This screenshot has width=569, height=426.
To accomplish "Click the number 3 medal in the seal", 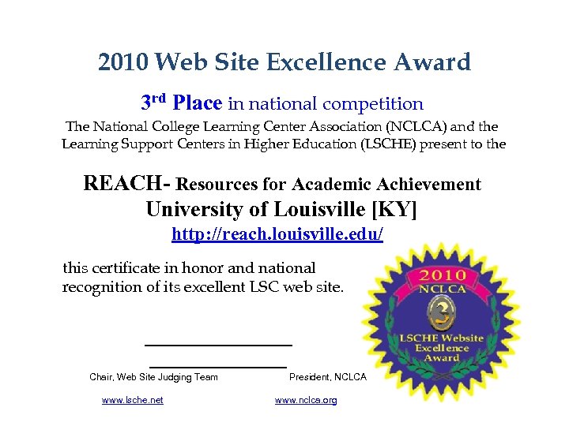I will (441, 312).
